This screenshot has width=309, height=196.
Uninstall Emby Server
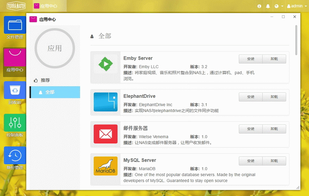click(274, 59)
